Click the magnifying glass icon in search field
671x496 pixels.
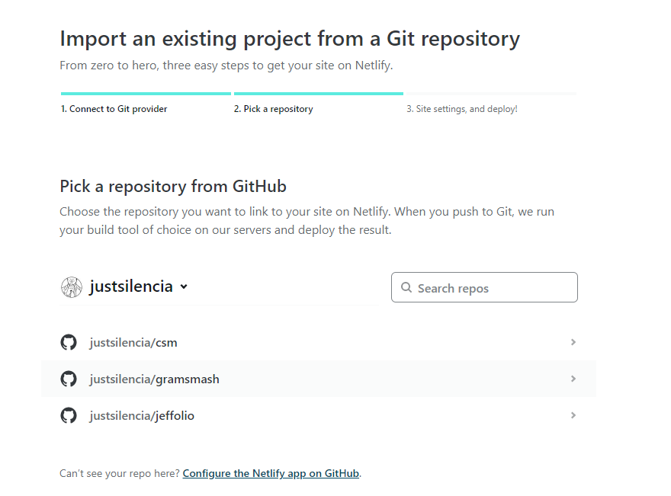point(406,287)
